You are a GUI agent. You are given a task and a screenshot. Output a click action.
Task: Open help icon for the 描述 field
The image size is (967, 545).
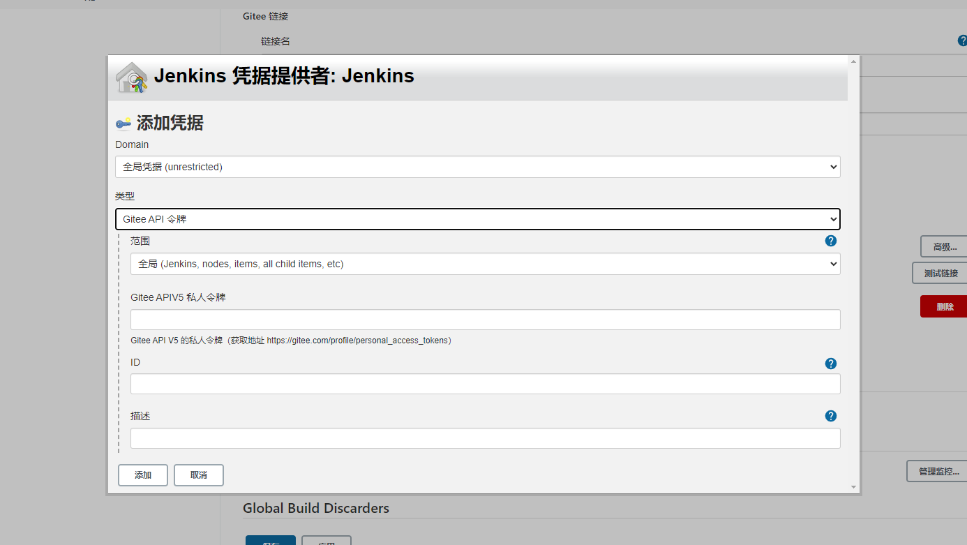tap(830, 416)
